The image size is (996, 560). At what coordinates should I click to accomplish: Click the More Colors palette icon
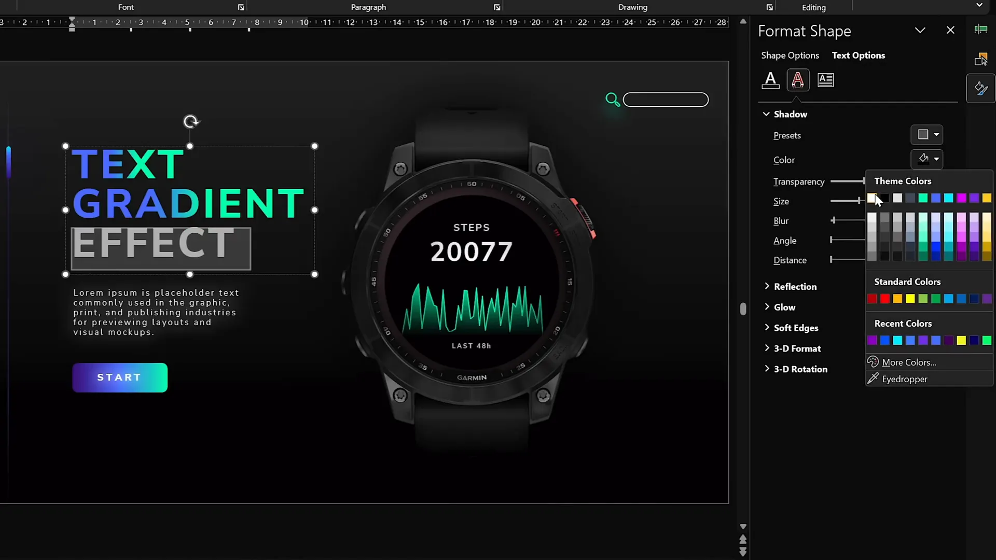[x=873, y=362]
